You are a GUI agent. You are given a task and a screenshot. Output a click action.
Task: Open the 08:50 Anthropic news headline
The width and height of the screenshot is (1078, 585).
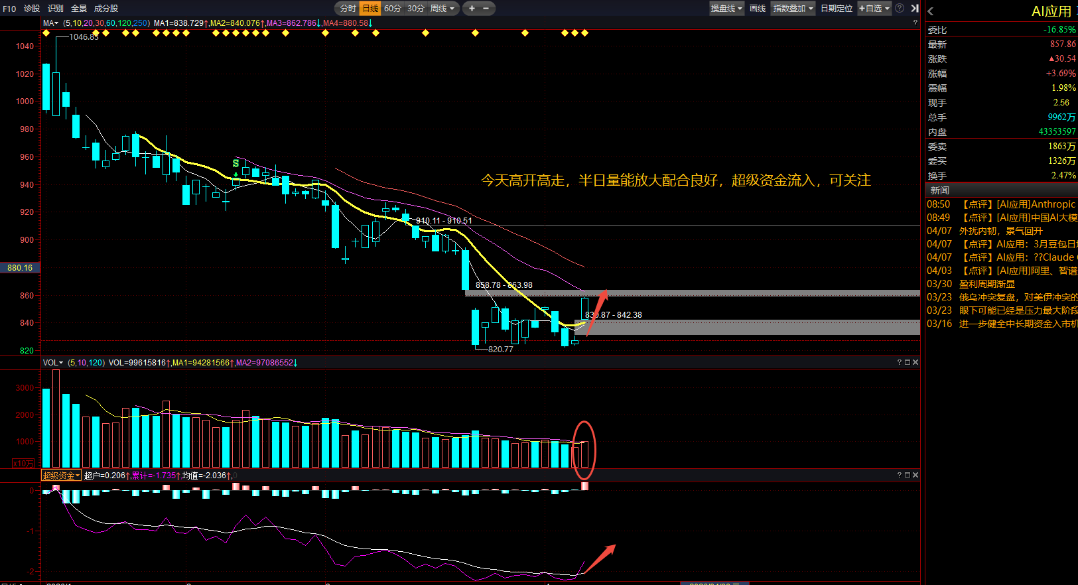point(1018,204)
